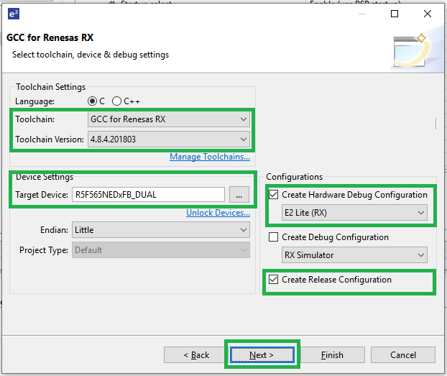447x376 pixels.
Task: Select the C++ language radio button
Action: pyautogui.click(x=116, y=101)
